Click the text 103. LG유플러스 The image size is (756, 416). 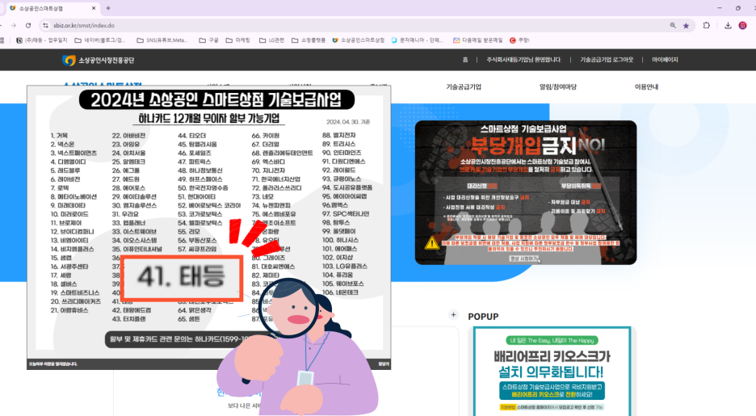tap(345, 266)
